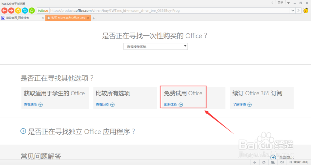Click the go arrow right of address bar
311x165 pixels.
(x=298, y=11)
